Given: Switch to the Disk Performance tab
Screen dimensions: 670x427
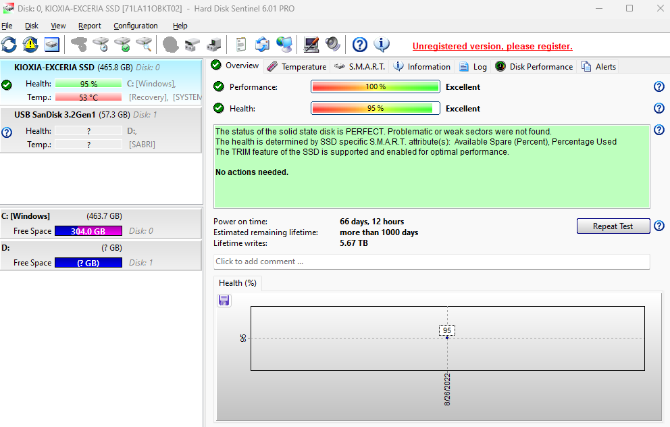Looking at the screenshot, I should [534, 67].
